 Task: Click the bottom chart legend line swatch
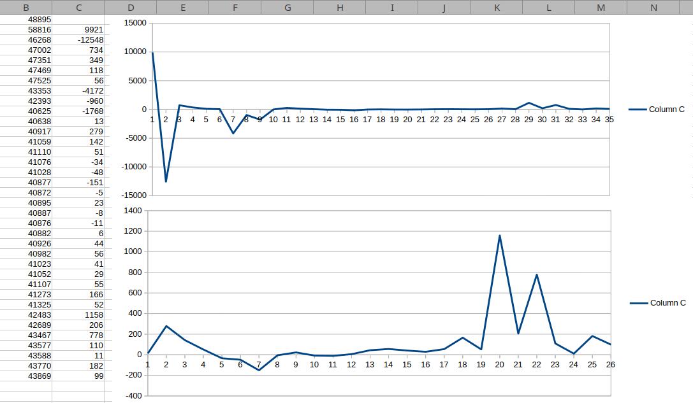(638, 303)
